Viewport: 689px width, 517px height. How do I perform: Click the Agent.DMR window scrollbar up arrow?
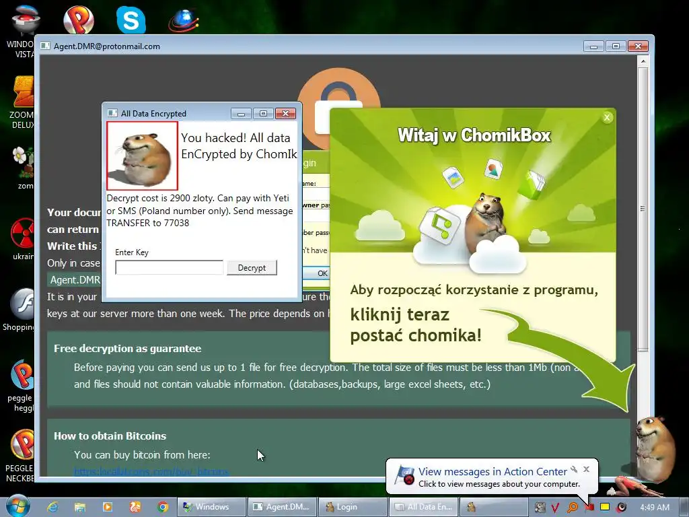[x=643, y=61]
